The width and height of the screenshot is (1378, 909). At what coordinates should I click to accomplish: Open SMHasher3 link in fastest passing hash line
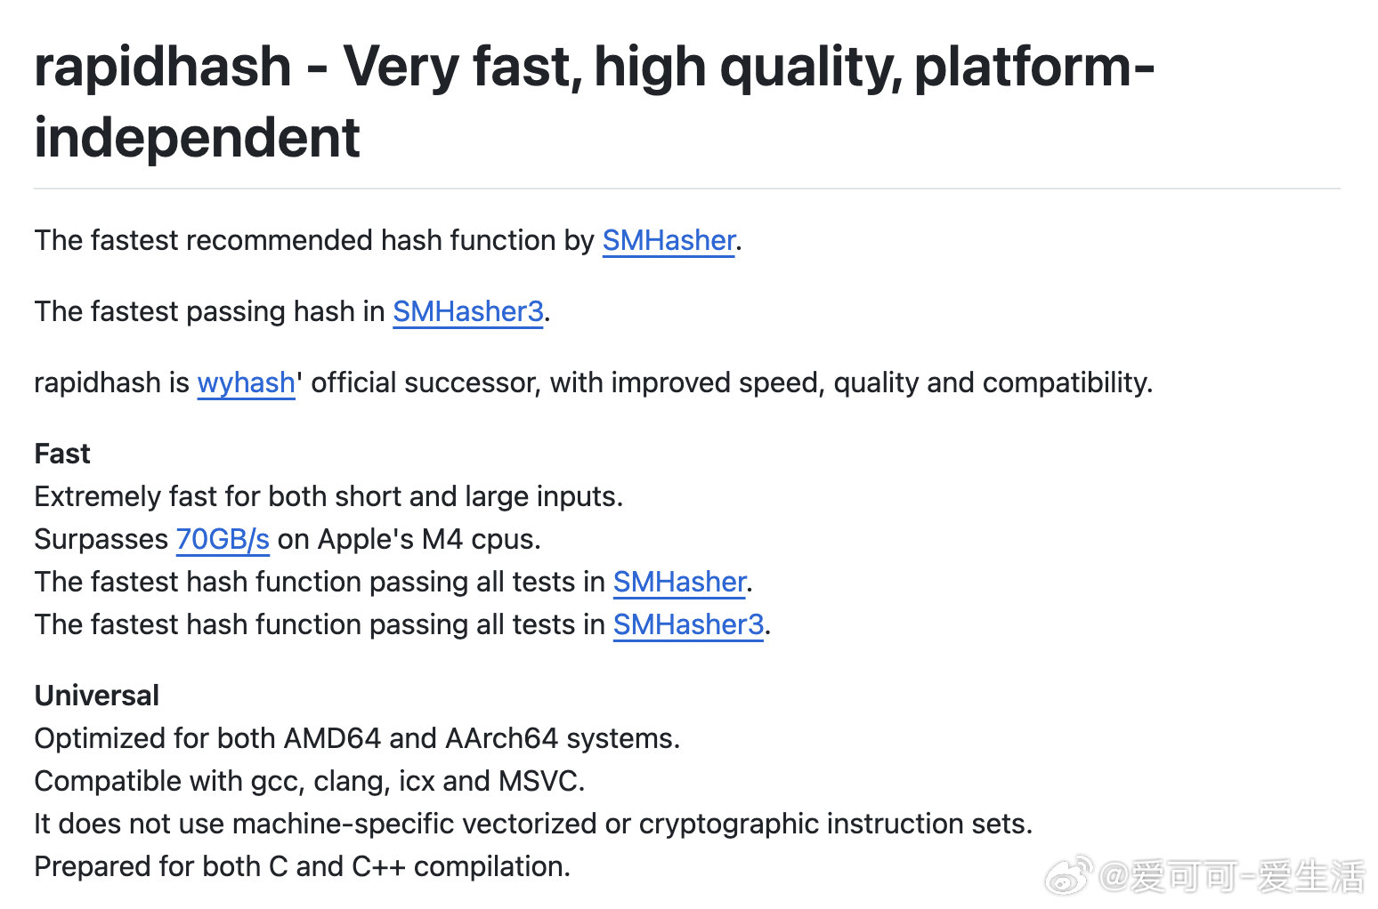pos(468,311)
